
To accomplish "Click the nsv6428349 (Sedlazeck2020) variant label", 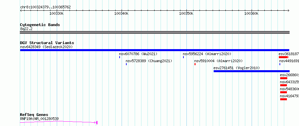I will click(x=46, y=47).
